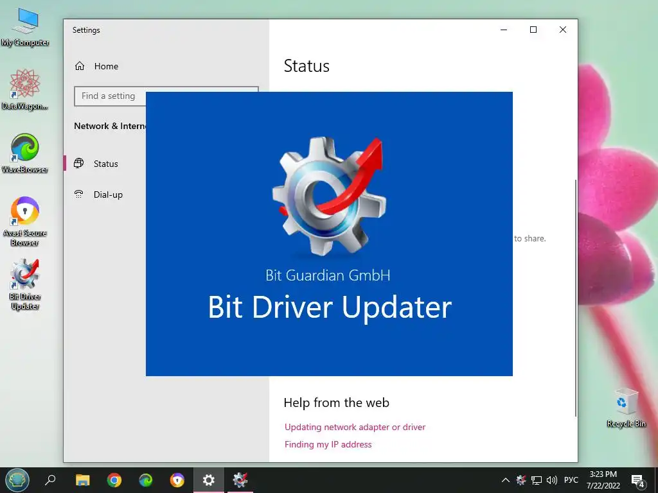The height and width of the screenshot is (493, 658).
Task: Click Bit Driver Updater tray icon
Action: click(520, 480)
